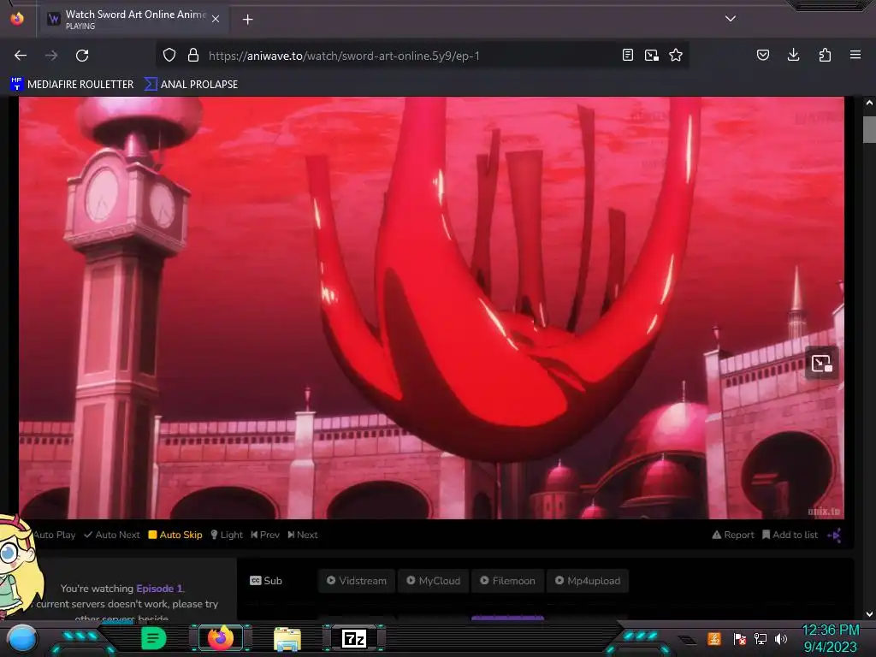Skip to the Next episode
Image resolution: width=876 pixels, height=657 pixels.
(303, 535)
